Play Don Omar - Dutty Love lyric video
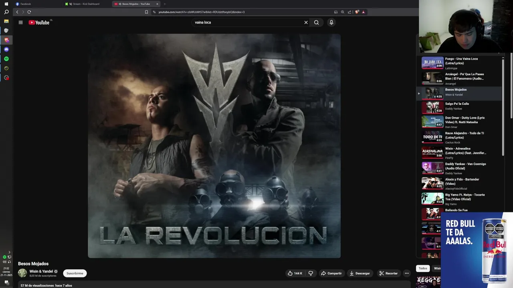This screenshot has height=288, width=513. point(459,122)
